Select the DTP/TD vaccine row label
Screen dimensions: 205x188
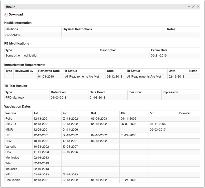tap(11, 124)
